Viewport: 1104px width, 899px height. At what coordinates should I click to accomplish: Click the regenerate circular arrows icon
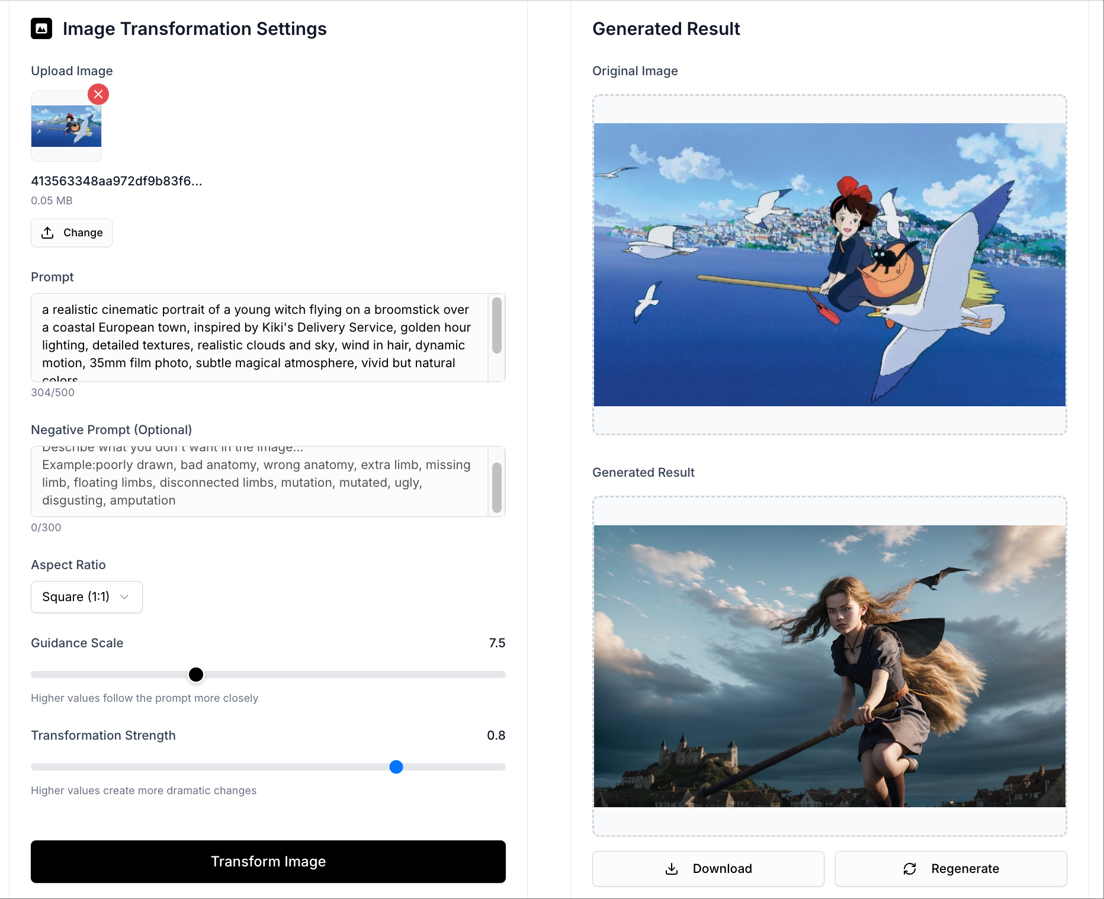(x=910, y=869)
